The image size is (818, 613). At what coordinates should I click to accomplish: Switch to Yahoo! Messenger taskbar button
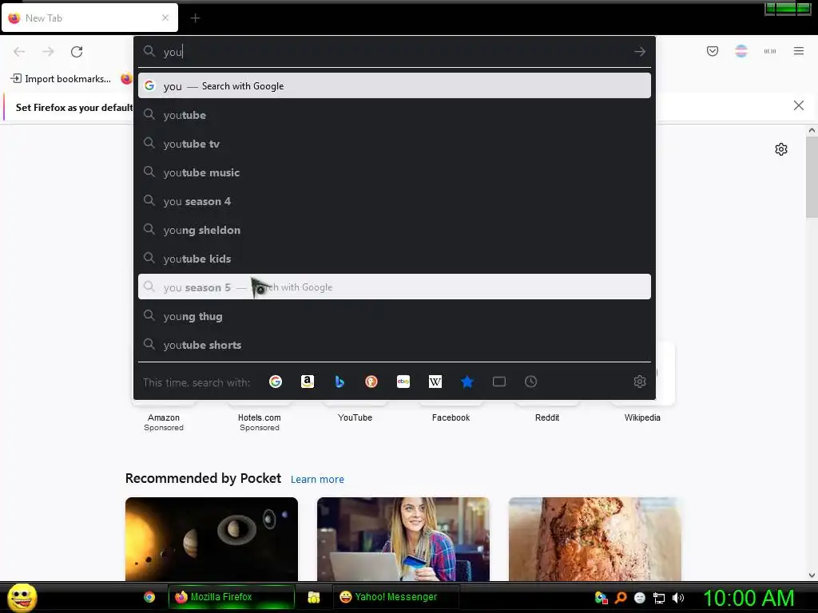pos(396,597)
